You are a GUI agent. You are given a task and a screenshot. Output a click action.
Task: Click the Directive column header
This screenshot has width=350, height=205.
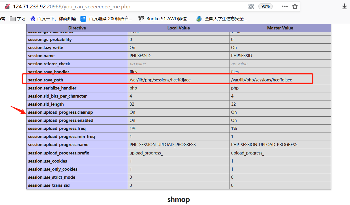[x=77, y=28]
